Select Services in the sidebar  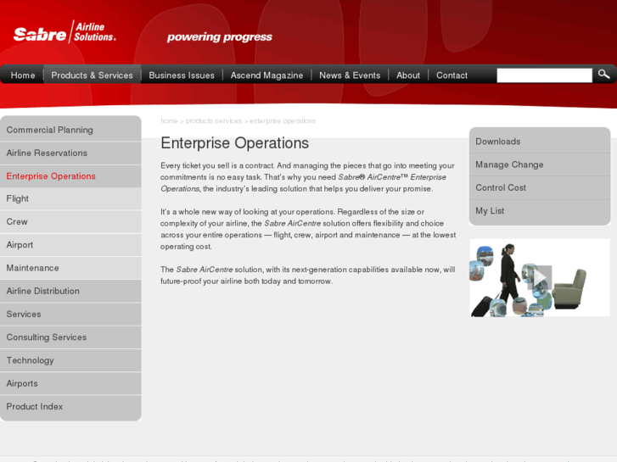click(70, 314)
